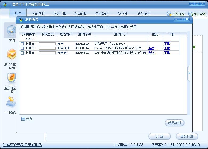Open the 杀毒软件 tab
This screenshot has height=149, width=208.
(x=102, y=14)
